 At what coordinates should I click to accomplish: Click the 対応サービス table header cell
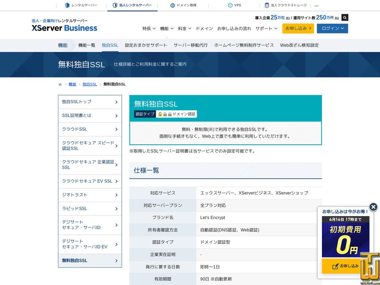(x=163, y=193)
